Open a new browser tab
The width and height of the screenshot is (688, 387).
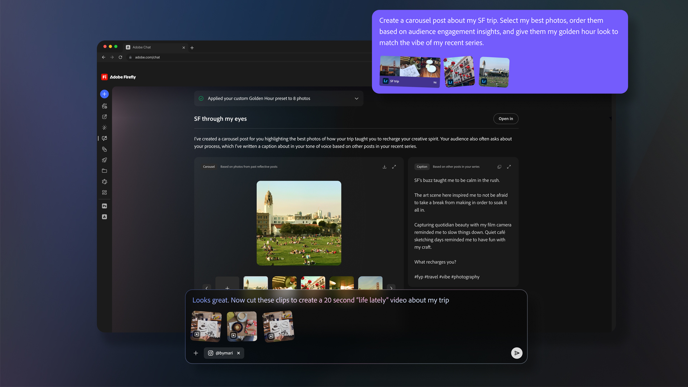point(192,48)
